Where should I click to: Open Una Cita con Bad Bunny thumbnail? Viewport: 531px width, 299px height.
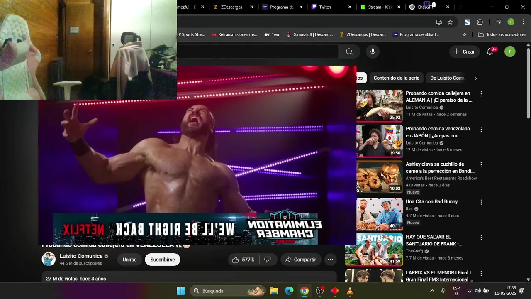(x=380, y=214)
